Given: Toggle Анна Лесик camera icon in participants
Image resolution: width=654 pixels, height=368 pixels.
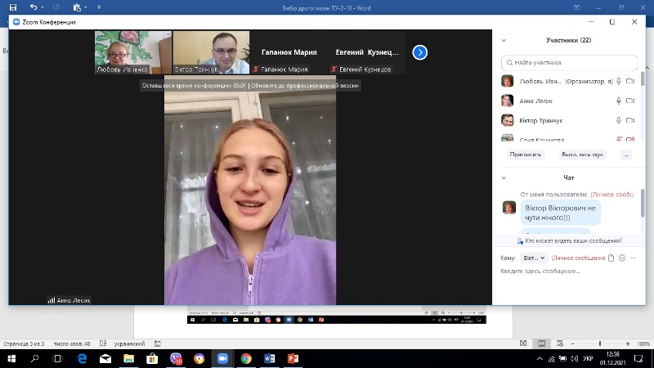Looking at the screenshot, I should coord(630,101).
